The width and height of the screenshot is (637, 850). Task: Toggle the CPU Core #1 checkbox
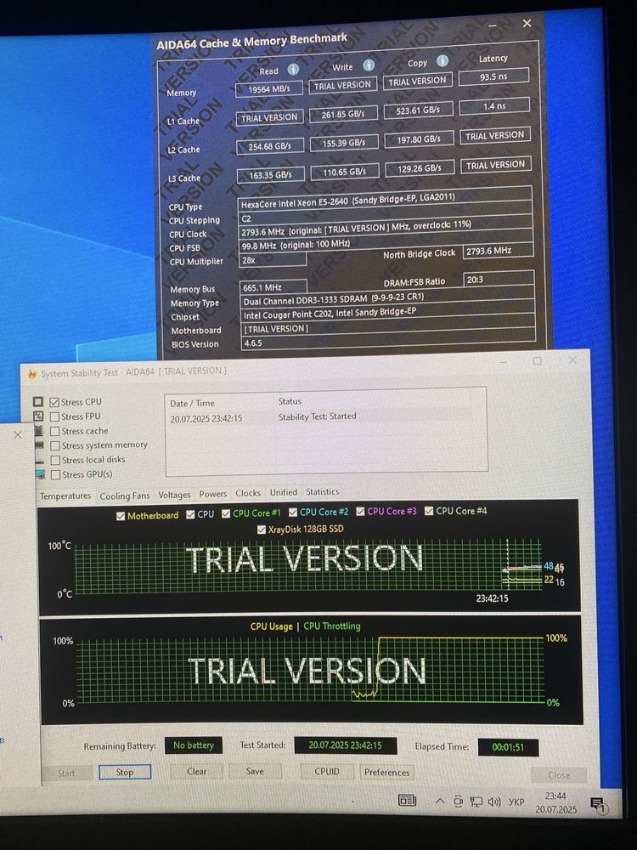(x=227, y=513)
